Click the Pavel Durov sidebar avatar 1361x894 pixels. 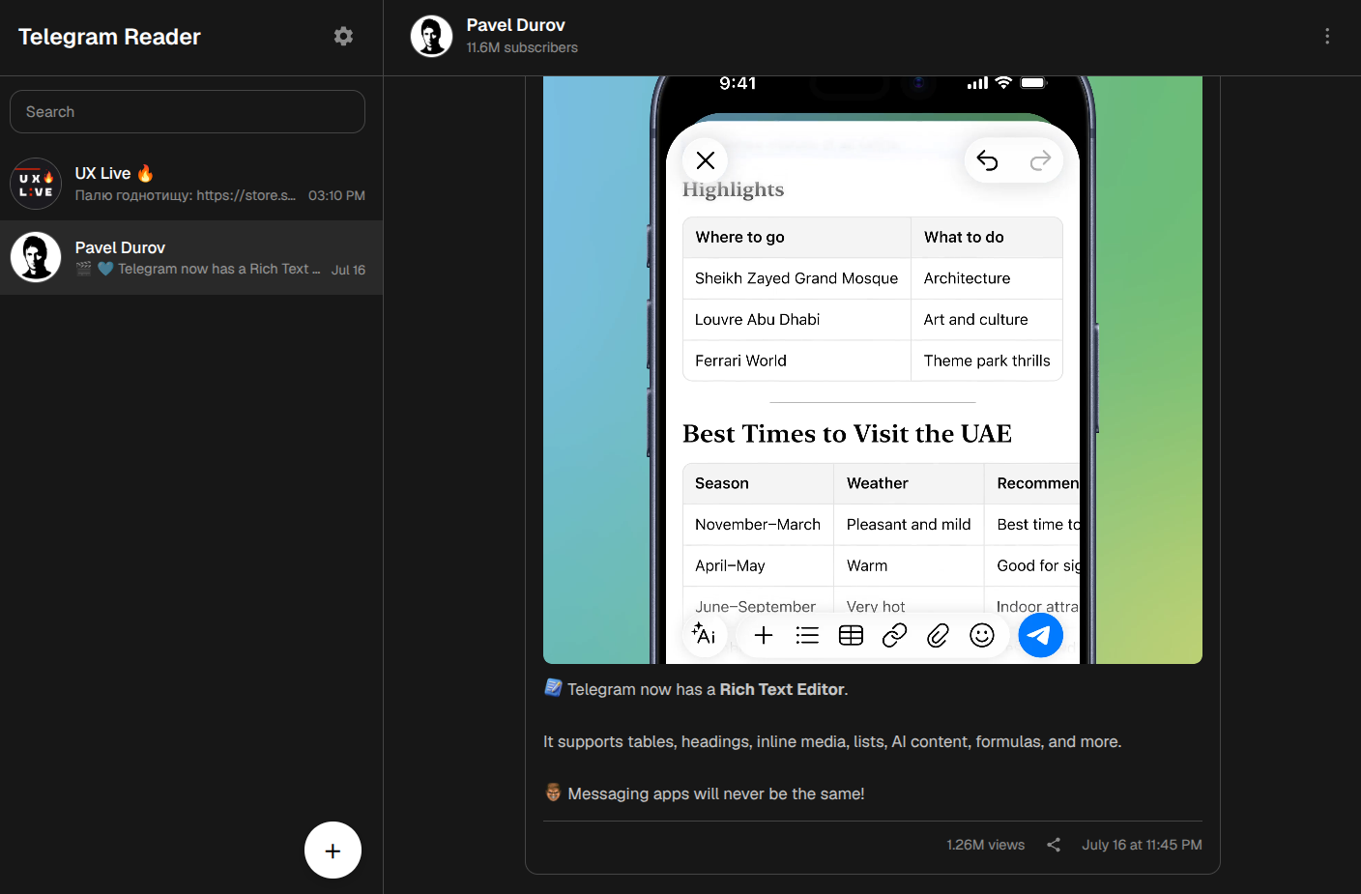(x=36, y=258)
